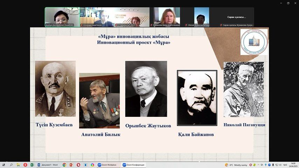Click the taskbar search magnifier icon
The image size is (299, 168).
click(11, 165)
